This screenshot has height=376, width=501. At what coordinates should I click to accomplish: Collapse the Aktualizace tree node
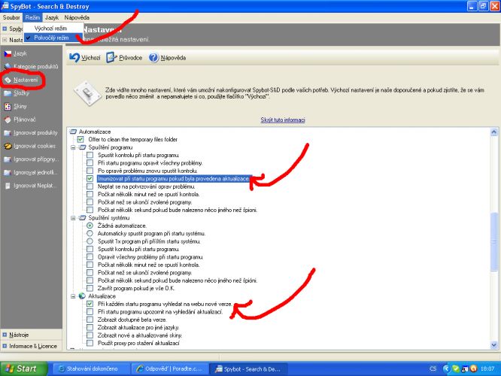pos(73,296)
